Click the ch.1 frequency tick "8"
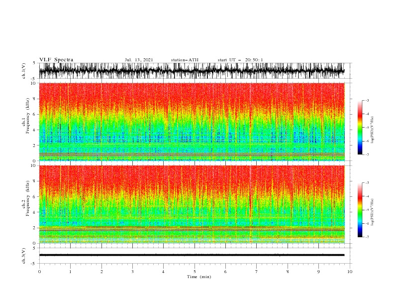The height and width of the screenshot is (305, 394). click(34, 99)
